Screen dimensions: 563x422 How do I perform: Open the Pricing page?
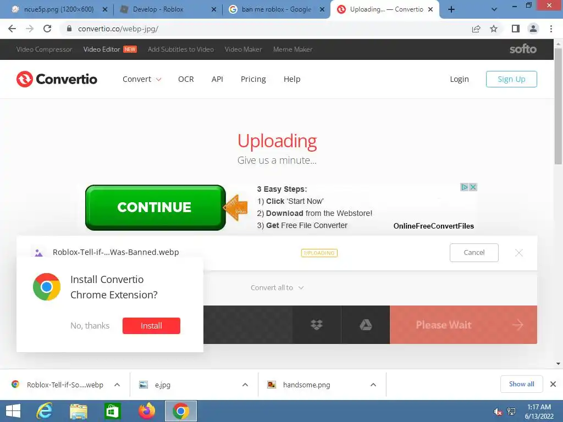[x=253, y=79]
